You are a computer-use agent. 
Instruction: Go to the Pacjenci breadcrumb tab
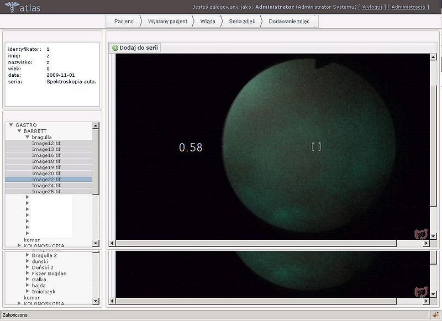pyautogui.click(x=124, y=21)
